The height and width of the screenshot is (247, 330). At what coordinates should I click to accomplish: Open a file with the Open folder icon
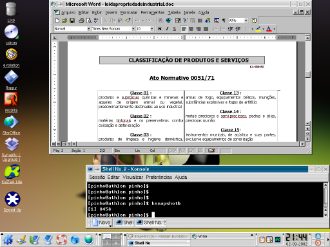coord(64,21)
